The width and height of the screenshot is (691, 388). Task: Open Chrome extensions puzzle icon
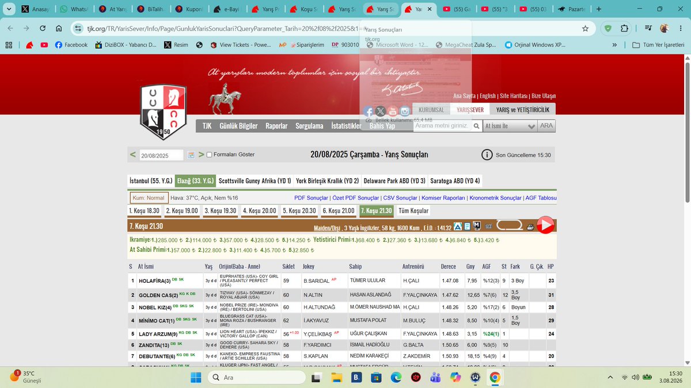pyautogui.click(x=624, y=28)
